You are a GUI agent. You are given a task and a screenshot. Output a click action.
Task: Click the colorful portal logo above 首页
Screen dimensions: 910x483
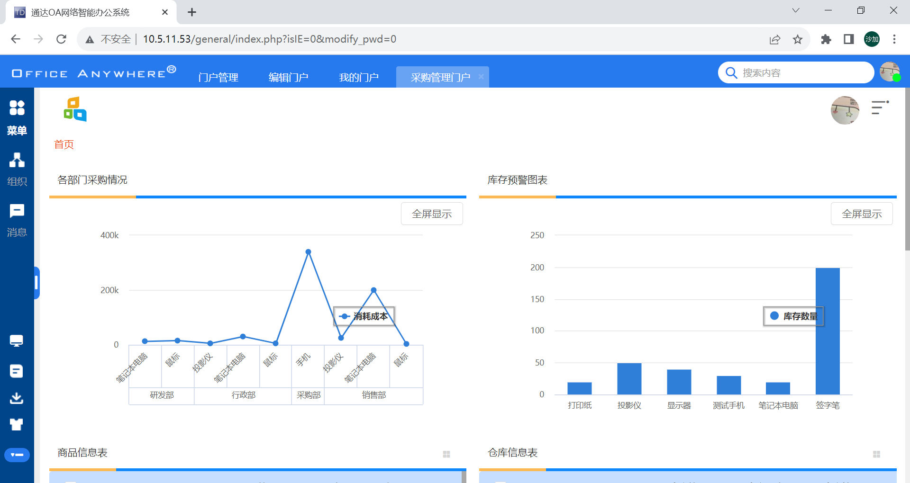(x=75, y=109)
